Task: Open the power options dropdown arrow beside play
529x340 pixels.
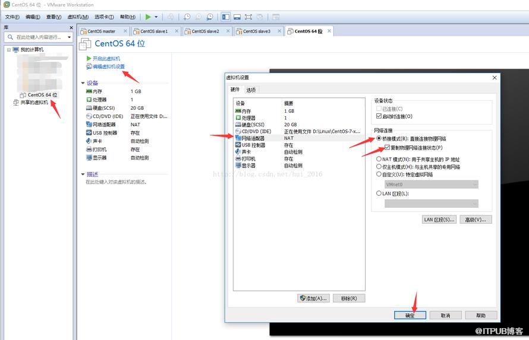Action: click(156, 17)
